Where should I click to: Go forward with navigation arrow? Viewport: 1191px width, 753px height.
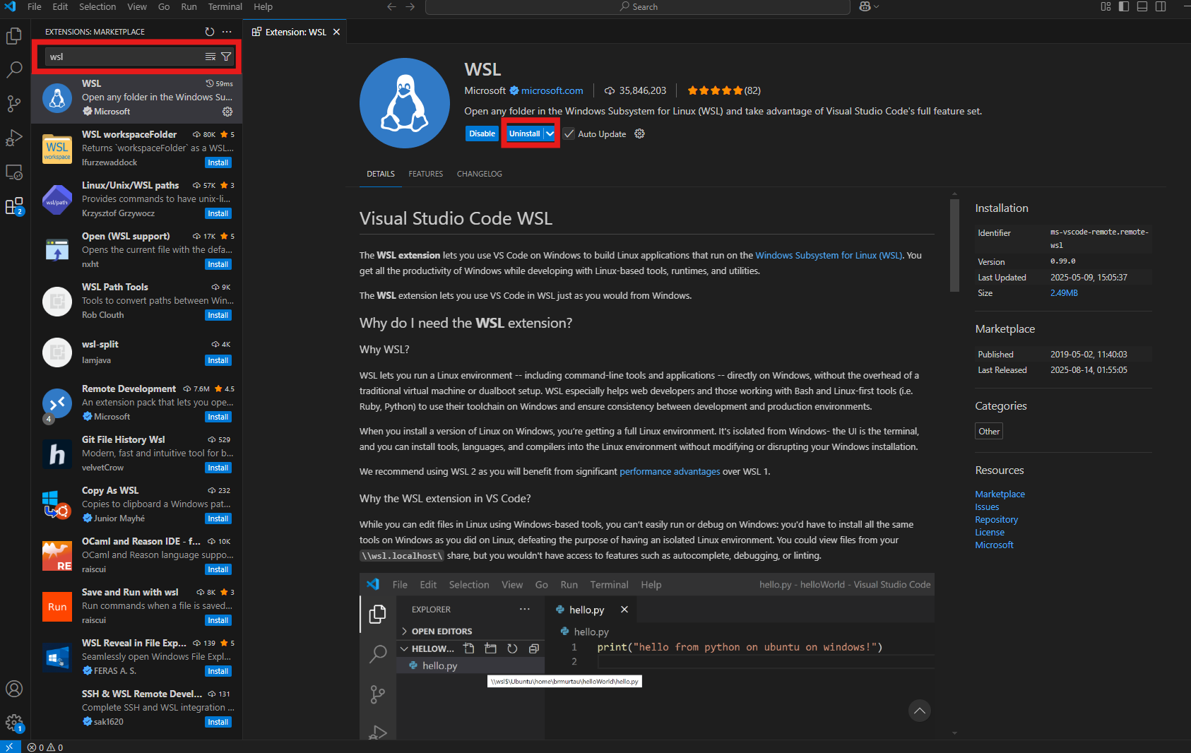click(410, 7)
